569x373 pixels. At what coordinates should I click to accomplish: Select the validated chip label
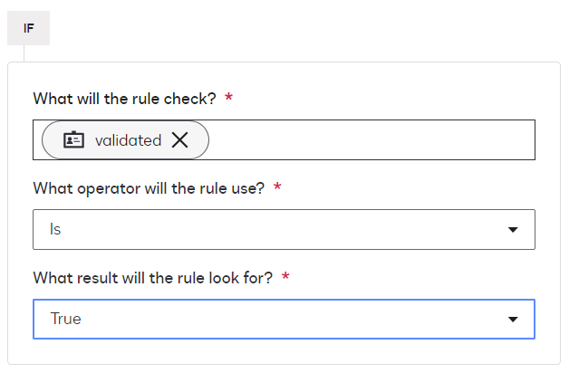pyautogui.click(x=128, y=140)
